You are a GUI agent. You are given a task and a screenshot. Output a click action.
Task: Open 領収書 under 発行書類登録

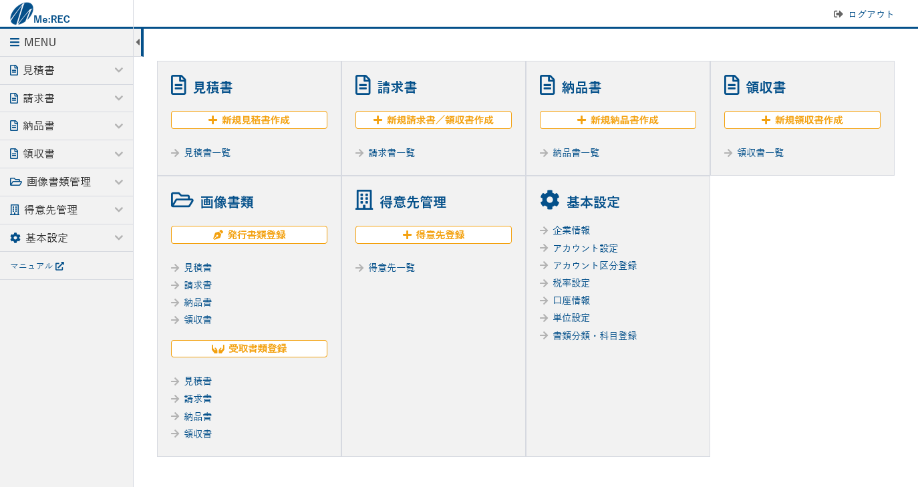(198, 320)
